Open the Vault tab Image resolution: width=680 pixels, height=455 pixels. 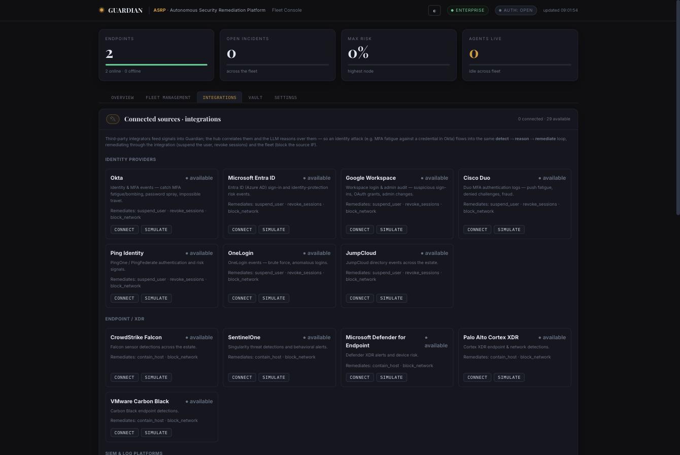255,97
